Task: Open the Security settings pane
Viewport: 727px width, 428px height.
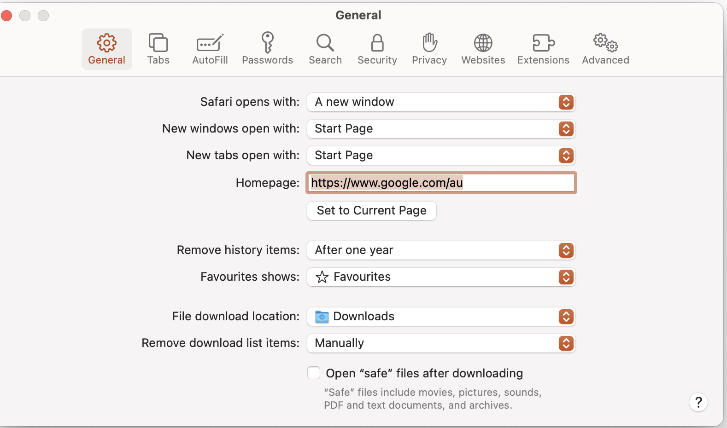Action: [x=377, y=49]
